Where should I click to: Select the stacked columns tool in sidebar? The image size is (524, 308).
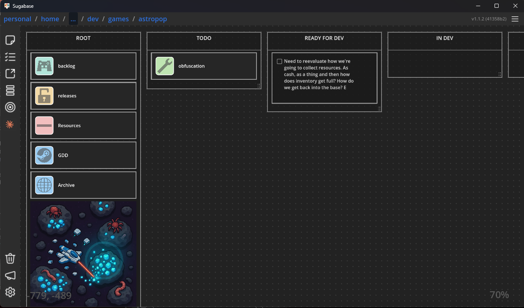[10, 90]
